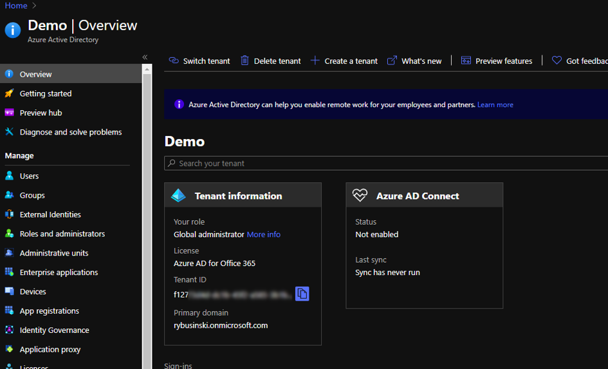Copy the Tenant ID to clipboard
This screenshot has width=608, height=369.
click(302, 294)
